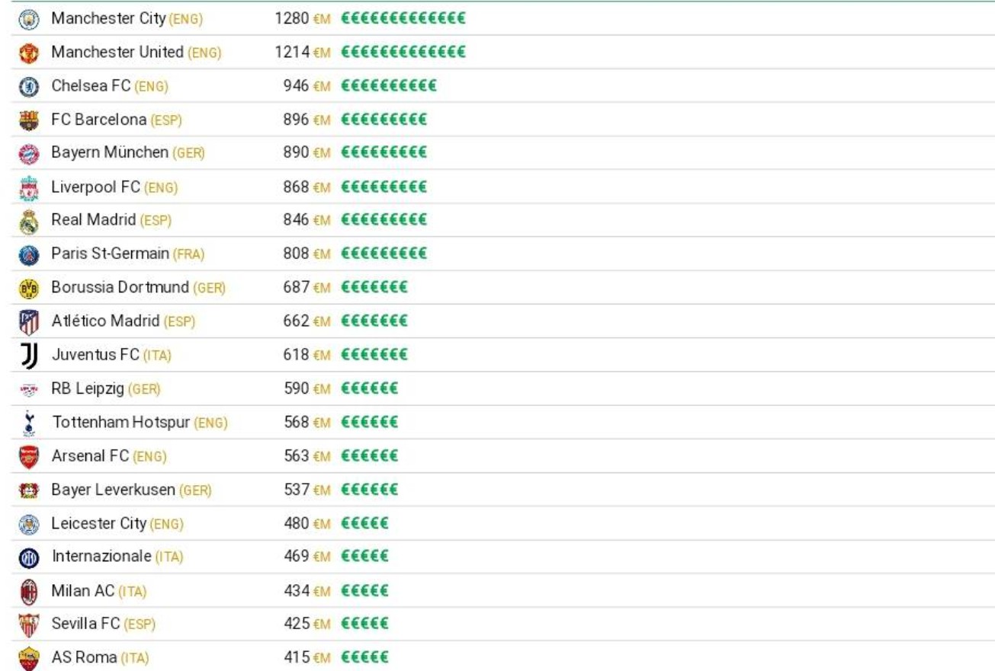
Task: Click the AS Roma club crest
Action: point(28,658)
